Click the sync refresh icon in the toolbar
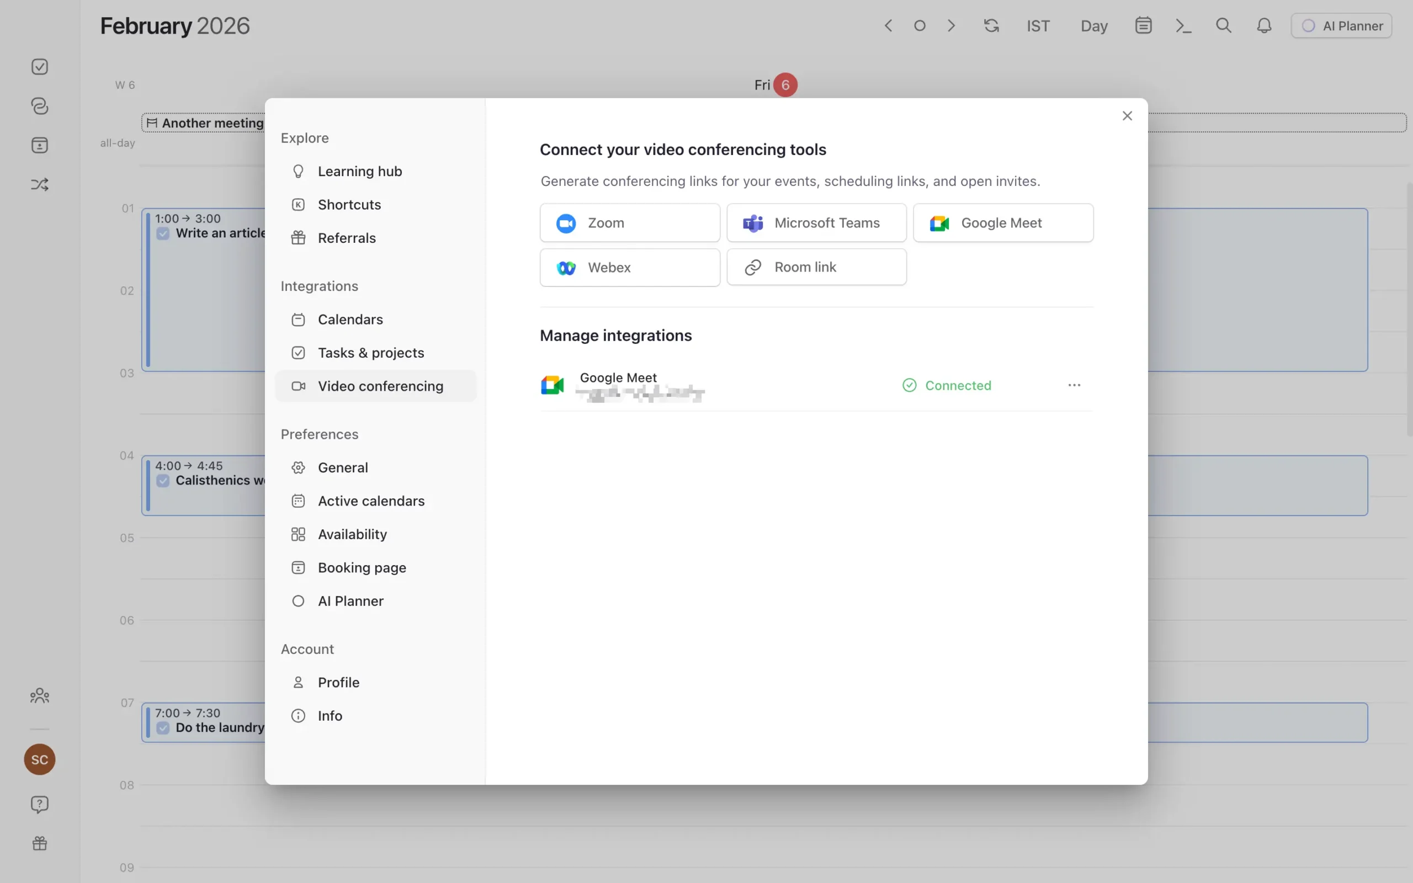 pyautogui.click(x=991, y=26)
